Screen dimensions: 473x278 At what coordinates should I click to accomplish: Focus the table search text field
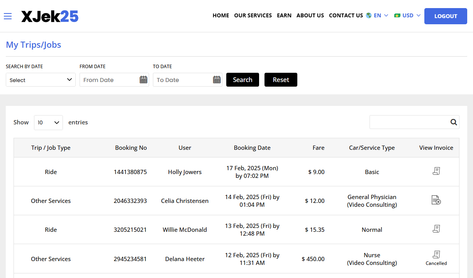click(x=409, y=122)
